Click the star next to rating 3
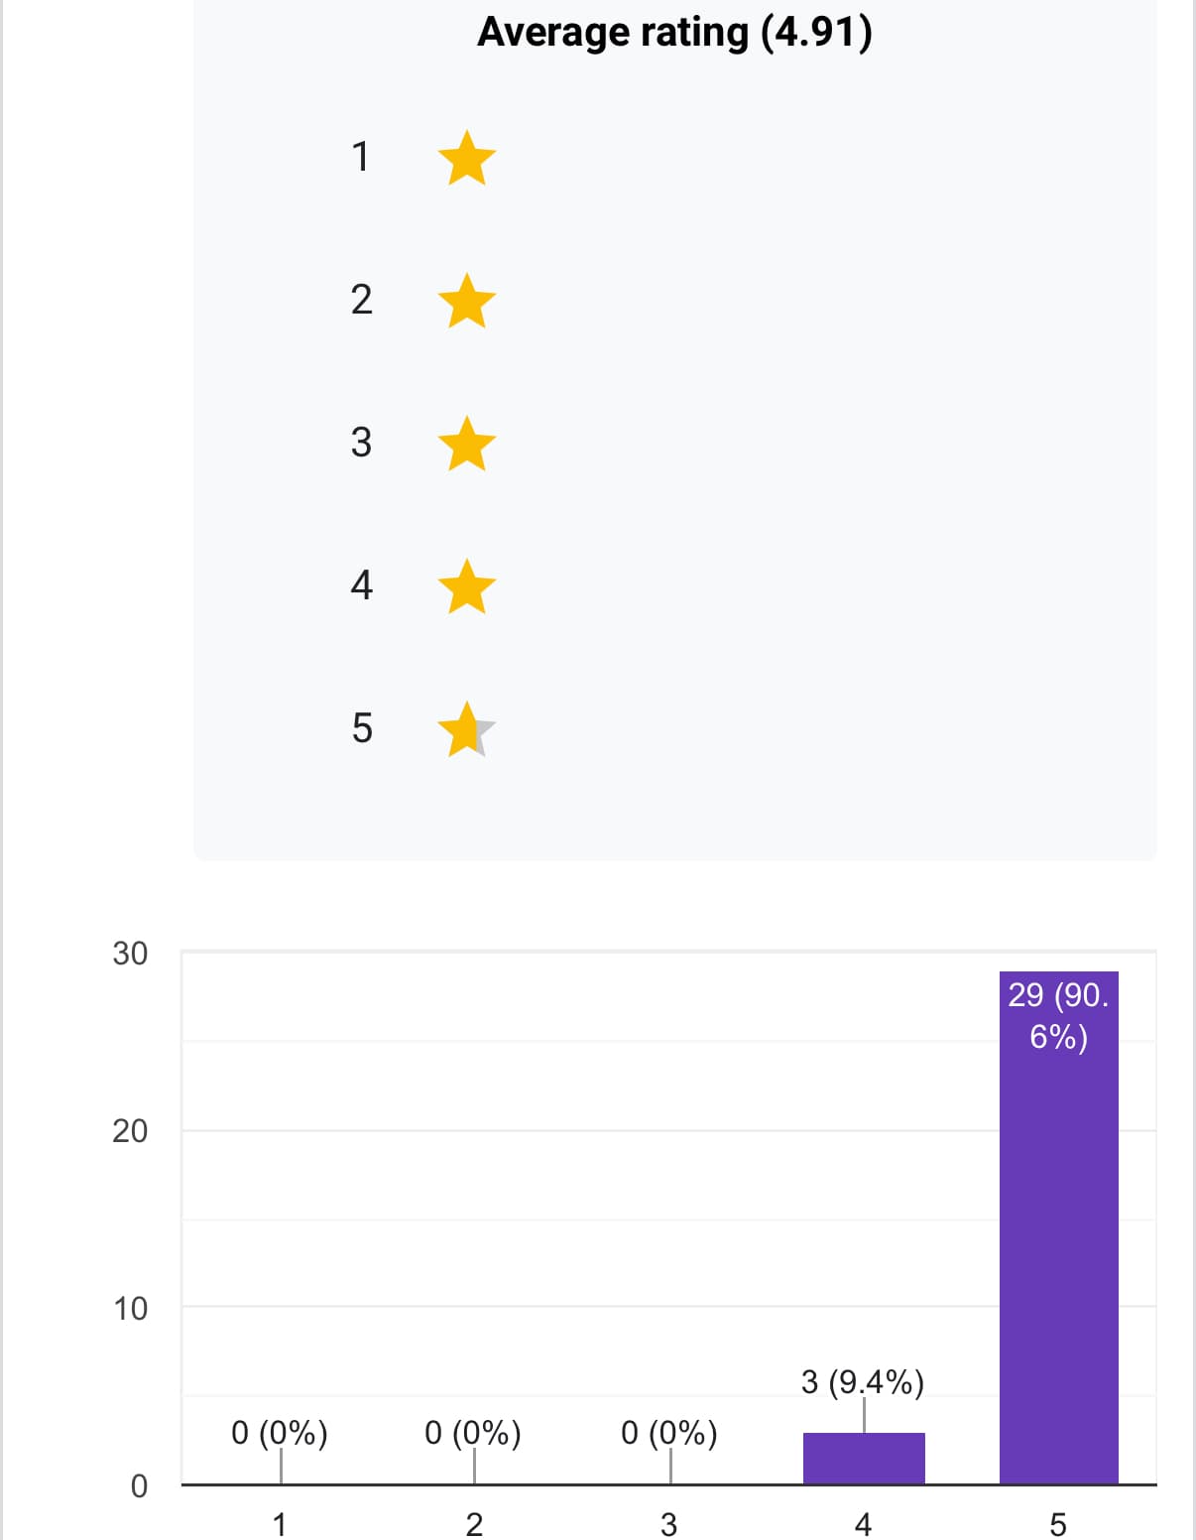This screenshot has height=1540, width=1196. point(466,445)
